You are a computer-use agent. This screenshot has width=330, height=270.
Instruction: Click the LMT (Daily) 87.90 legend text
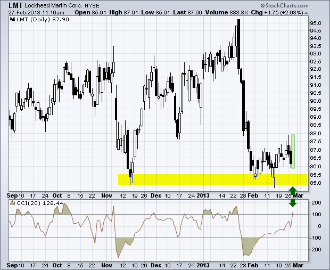tap(43, 20)
